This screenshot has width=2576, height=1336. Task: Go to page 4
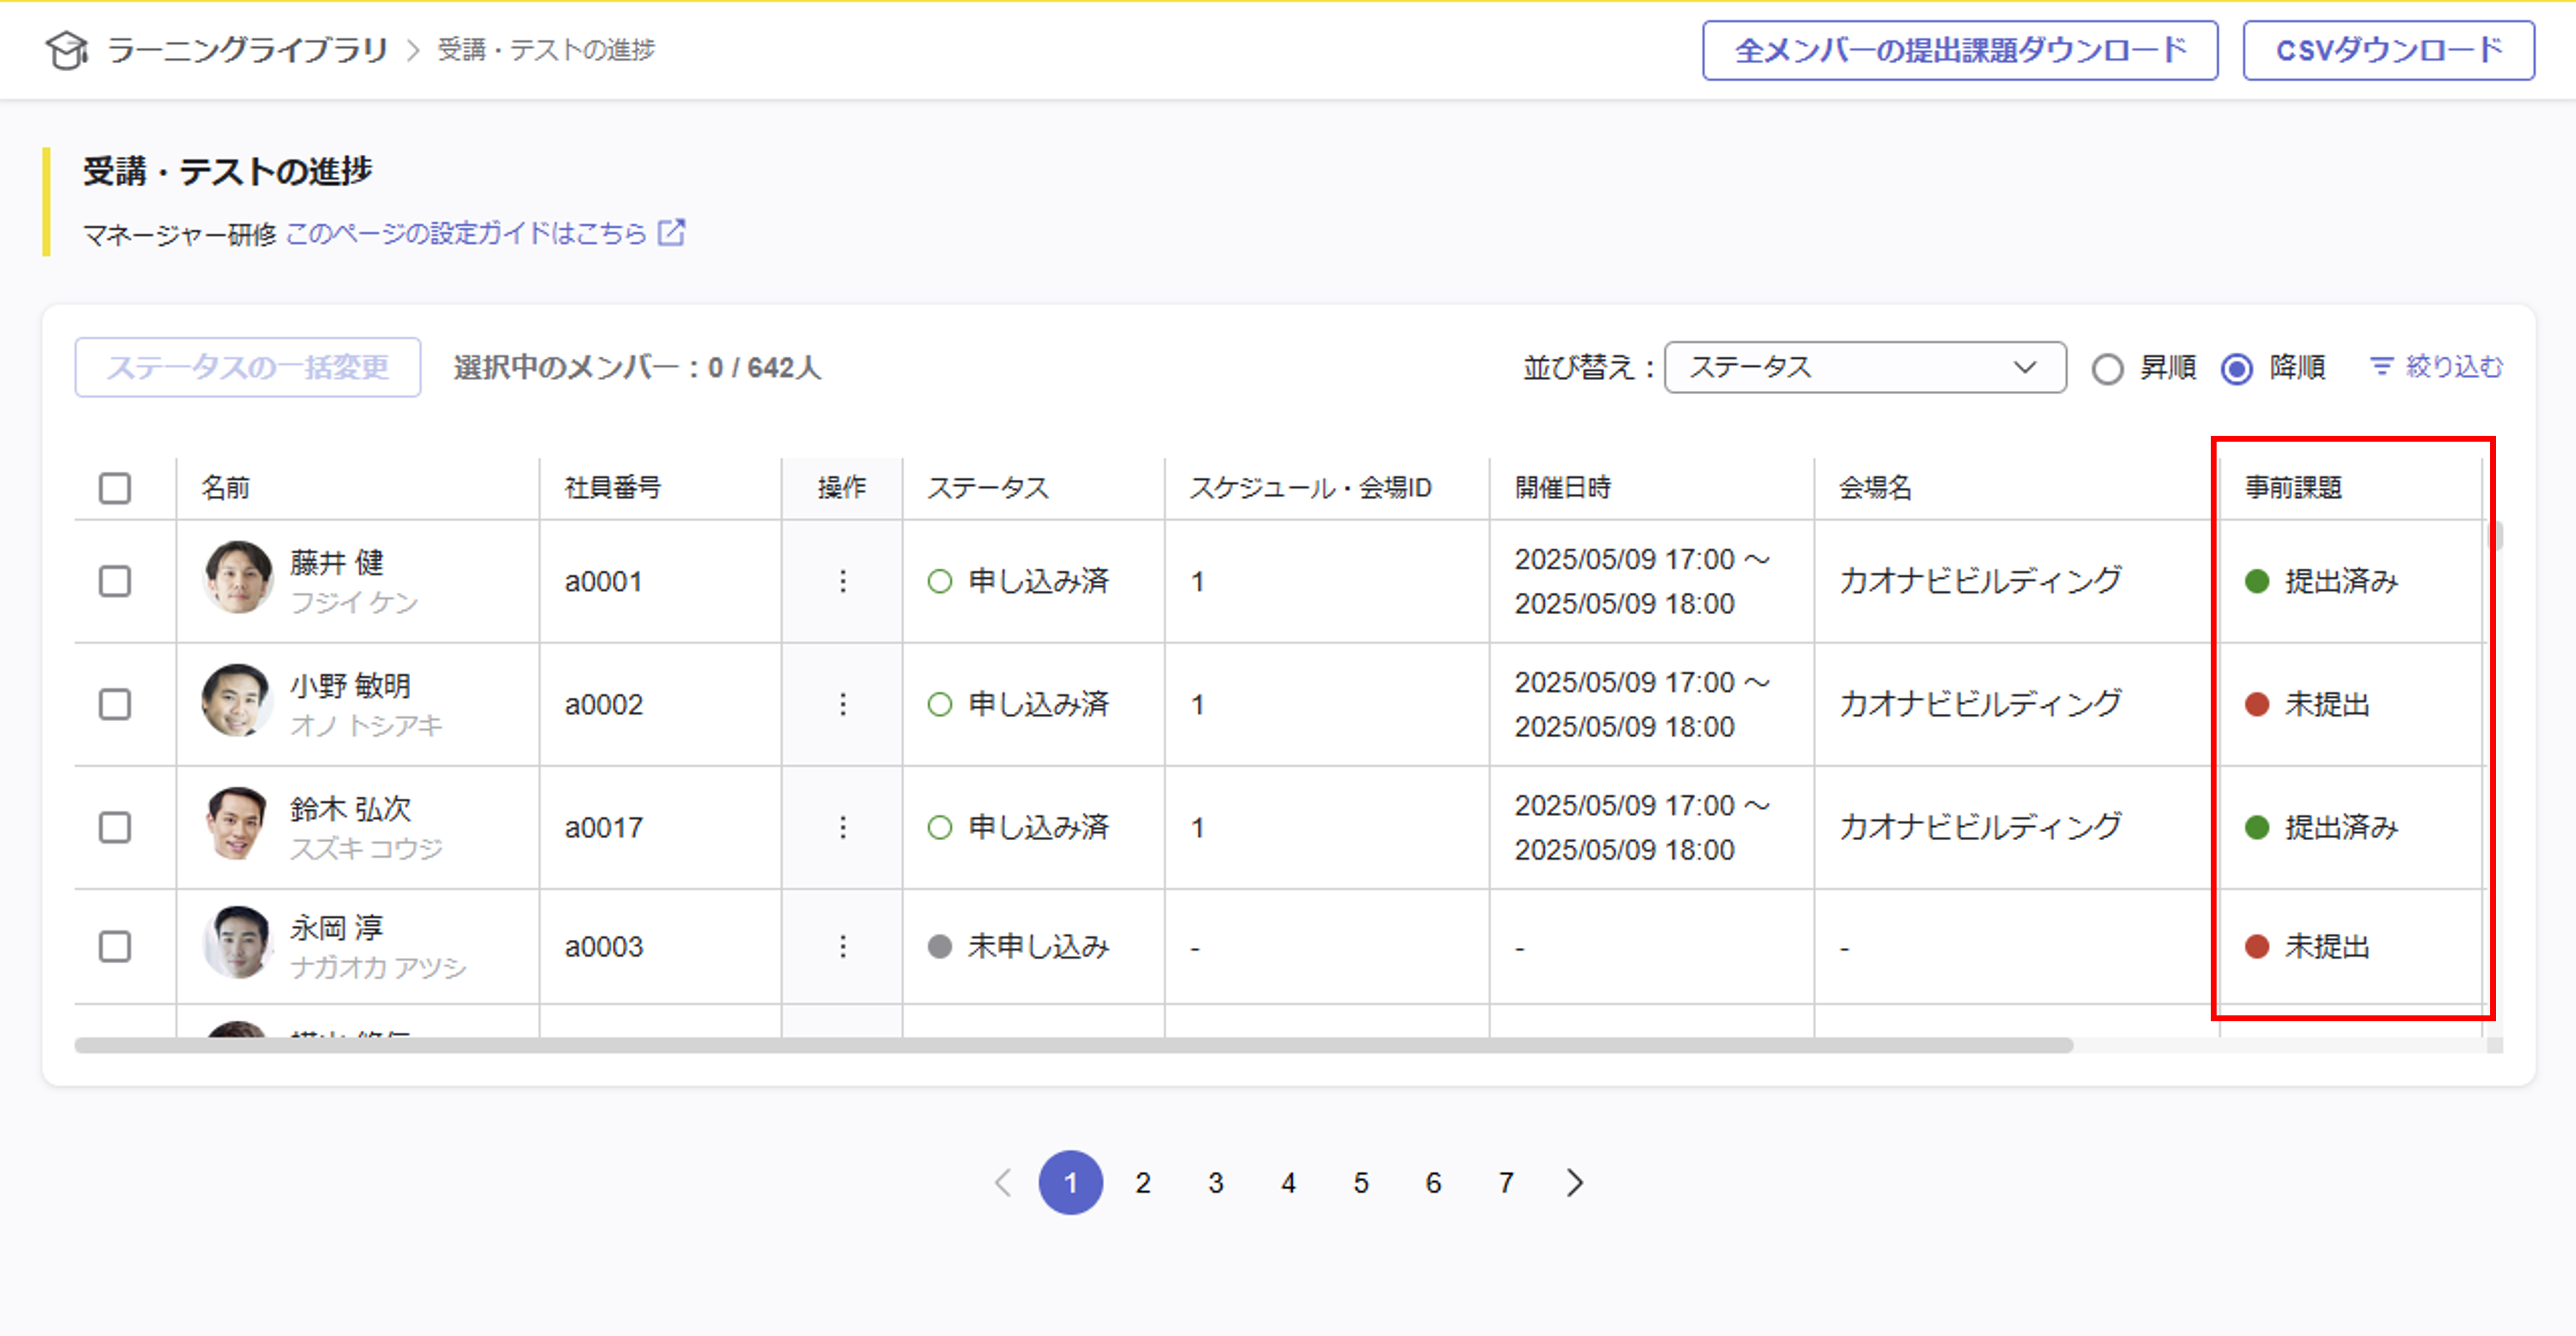1288,1183
